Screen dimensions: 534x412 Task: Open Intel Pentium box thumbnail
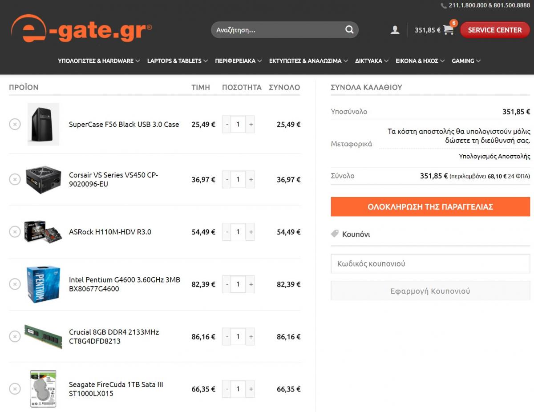43,284
